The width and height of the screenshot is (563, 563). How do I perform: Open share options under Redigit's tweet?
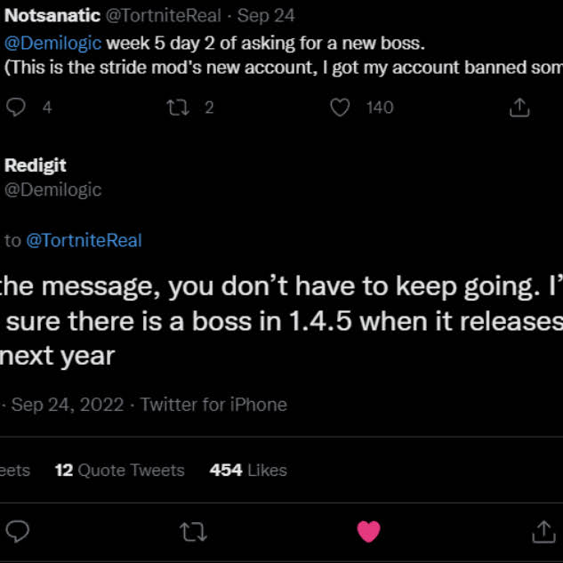point(543,532)
